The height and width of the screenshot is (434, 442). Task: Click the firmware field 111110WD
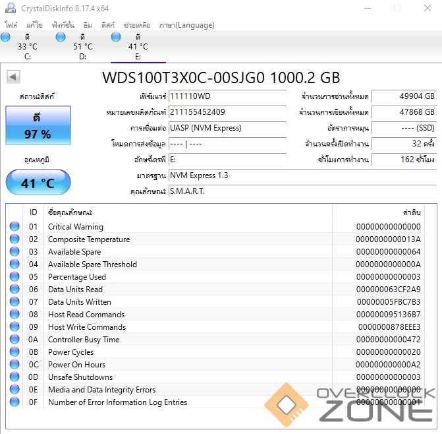point(227,96)
